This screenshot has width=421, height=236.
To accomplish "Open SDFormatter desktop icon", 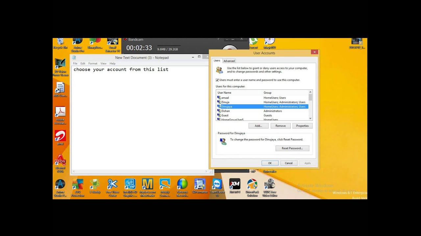I will [200, 186].
